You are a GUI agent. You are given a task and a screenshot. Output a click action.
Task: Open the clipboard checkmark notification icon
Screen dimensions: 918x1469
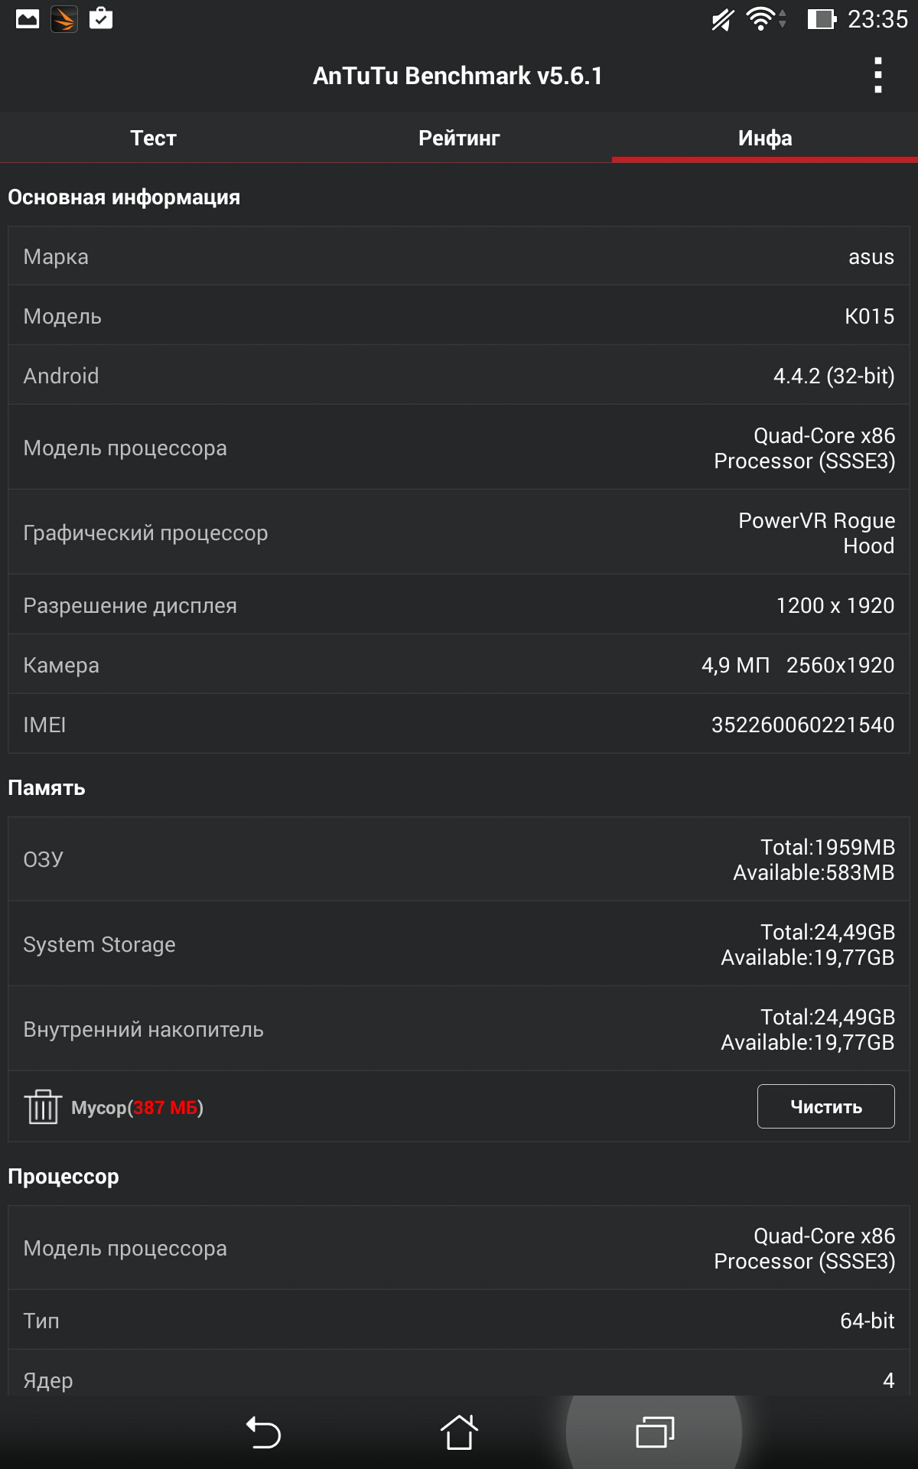[x=101, y=18]
